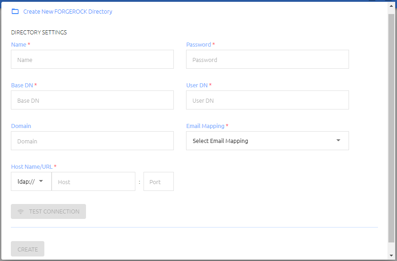The width and height of the screenshot is (397, 261).
Task: Click the scrollbar down arrow
Action: 392,256
